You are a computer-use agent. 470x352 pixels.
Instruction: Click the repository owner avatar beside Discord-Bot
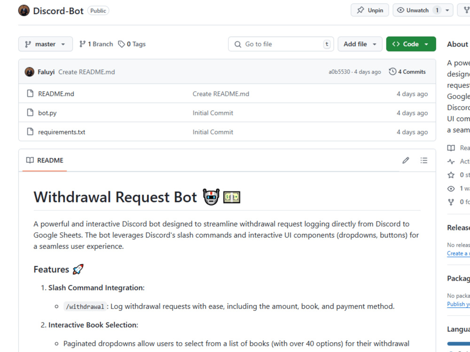[x=23, y=10]
